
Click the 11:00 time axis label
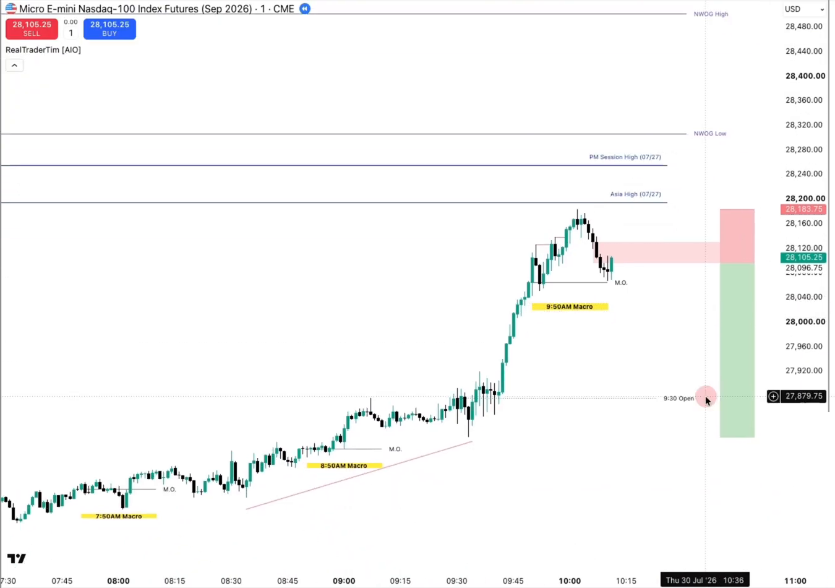795,581
